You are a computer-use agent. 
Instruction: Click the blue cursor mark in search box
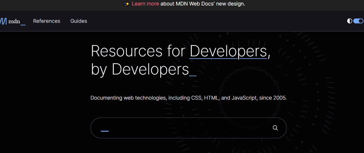[105, 131]
